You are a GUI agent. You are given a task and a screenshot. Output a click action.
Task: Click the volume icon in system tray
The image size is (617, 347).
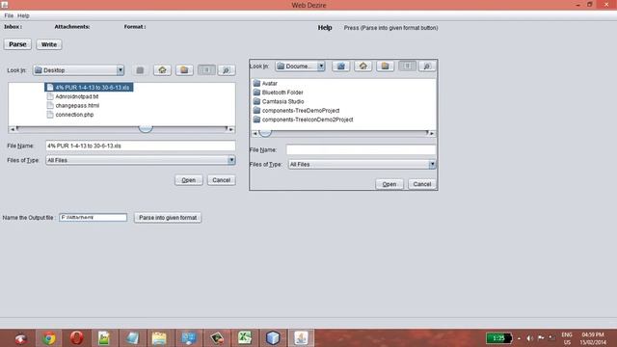click(x=529, y=338)
